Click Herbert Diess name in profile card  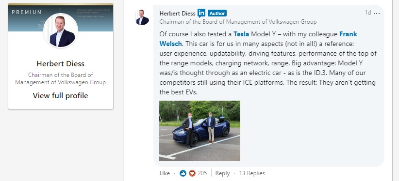point(60,64)
